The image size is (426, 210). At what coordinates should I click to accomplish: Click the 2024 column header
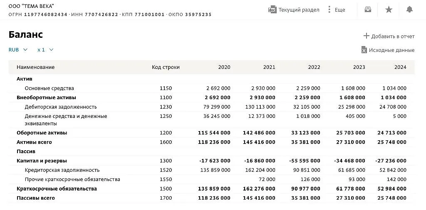(400, 67)
